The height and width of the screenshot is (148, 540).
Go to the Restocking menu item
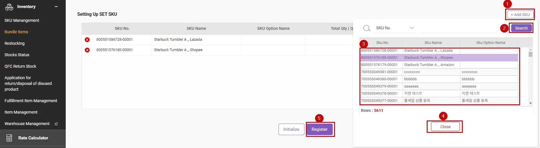pyautogui.click(x=15, y=43)
